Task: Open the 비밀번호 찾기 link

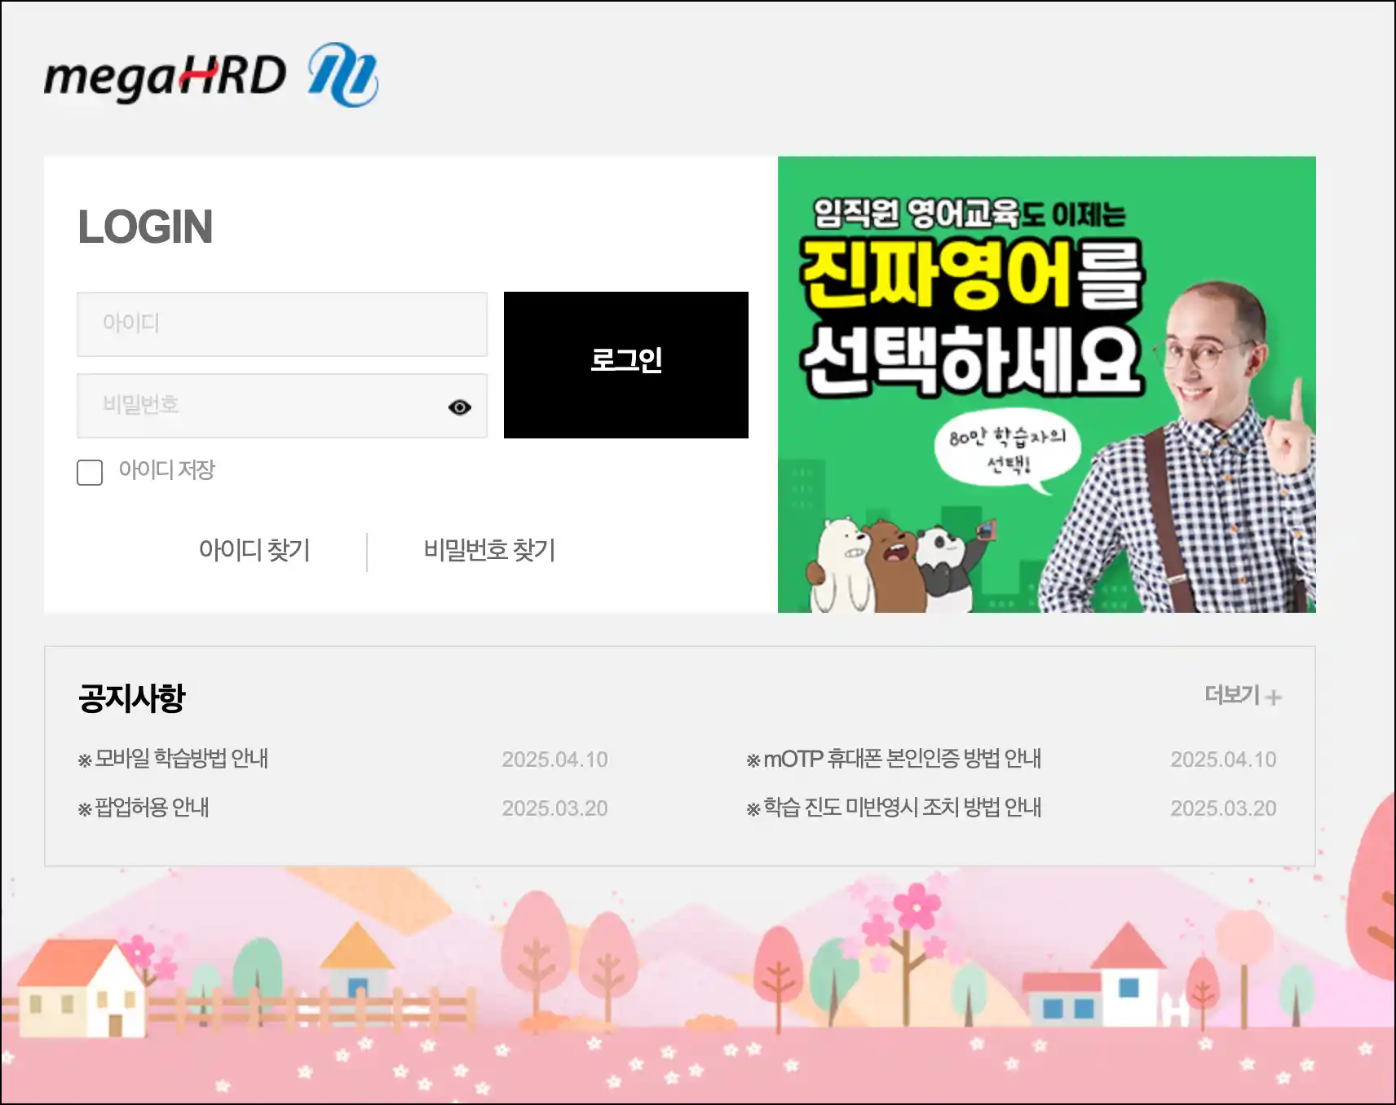Action: tap(489, 550)
